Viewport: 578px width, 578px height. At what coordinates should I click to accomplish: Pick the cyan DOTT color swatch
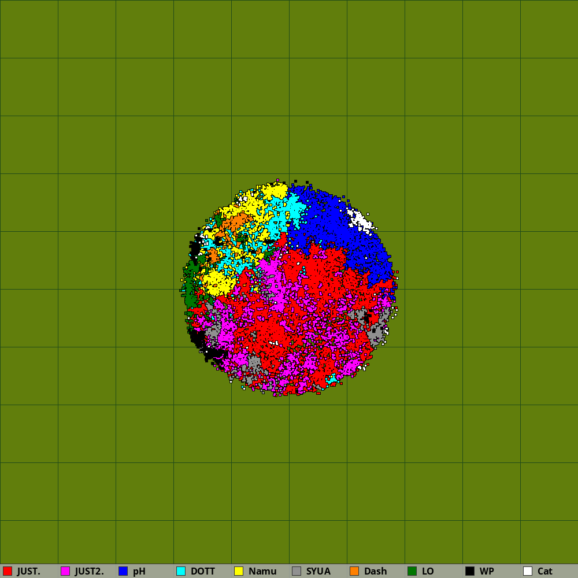[181, 571]
